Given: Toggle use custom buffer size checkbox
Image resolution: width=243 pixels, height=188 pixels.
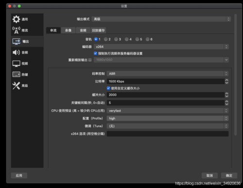Looking at the screenshot, I should (x=108, y=88).
